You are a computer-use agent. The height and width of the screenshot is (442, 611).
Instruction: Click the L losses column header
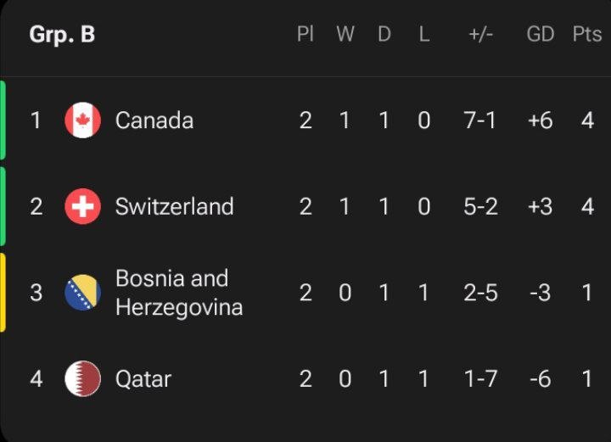pyautogui.click(x=424, y=34)
